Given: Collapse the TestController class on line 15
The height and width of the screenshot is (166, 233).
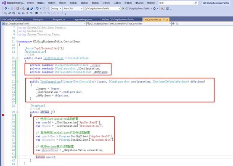Looking at the screenshot, I should (17, 58).
